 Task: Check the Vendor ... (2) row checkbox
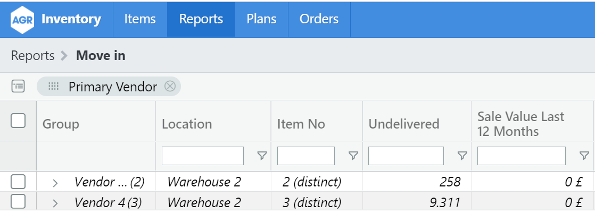18,182
